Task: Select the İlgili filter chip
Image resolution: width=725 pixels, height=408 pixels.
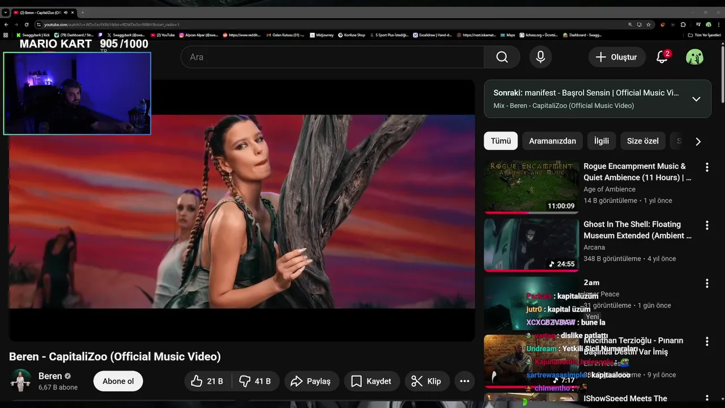Action: (602, 141)
